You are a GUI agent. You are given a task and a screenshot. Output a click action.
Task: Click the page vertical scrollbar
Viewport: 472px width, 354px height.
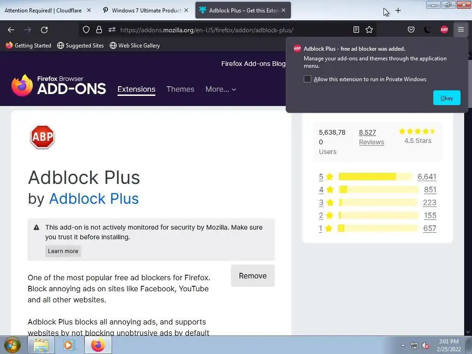(469, 193)
